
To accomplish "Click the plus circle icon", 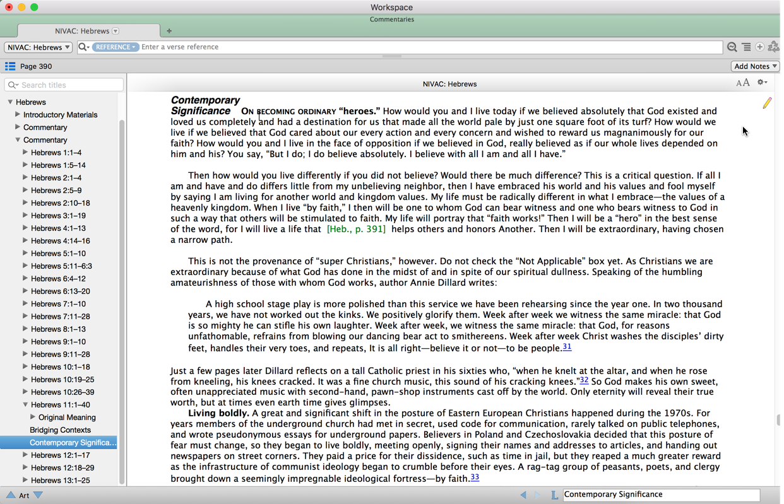I will coord(759,47).
